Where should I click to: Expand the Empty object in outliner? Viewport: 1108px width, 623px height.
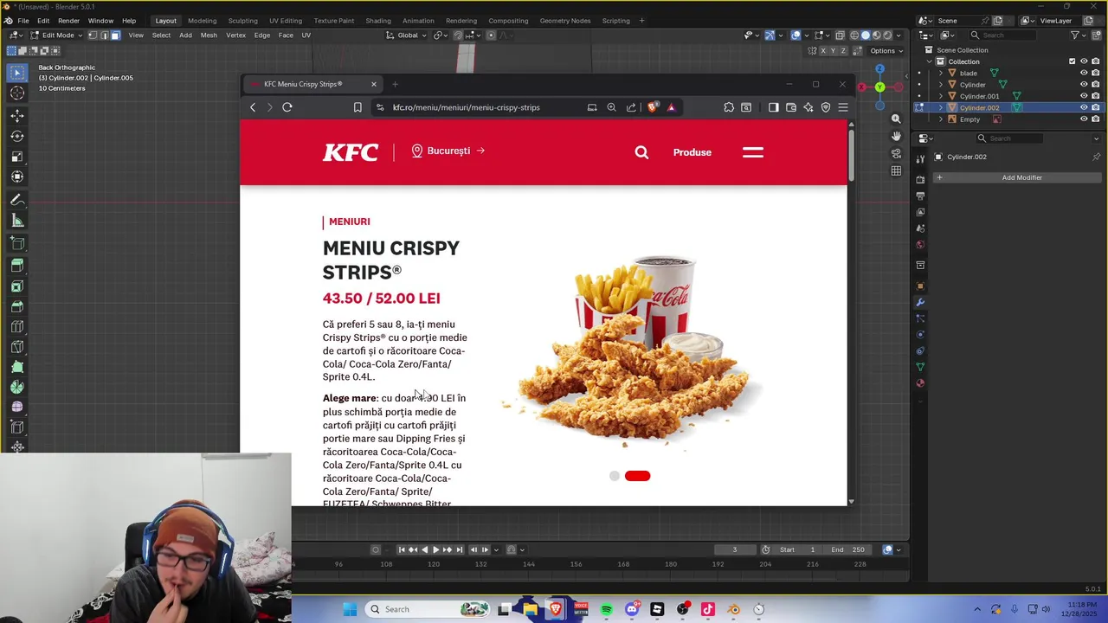941,119
